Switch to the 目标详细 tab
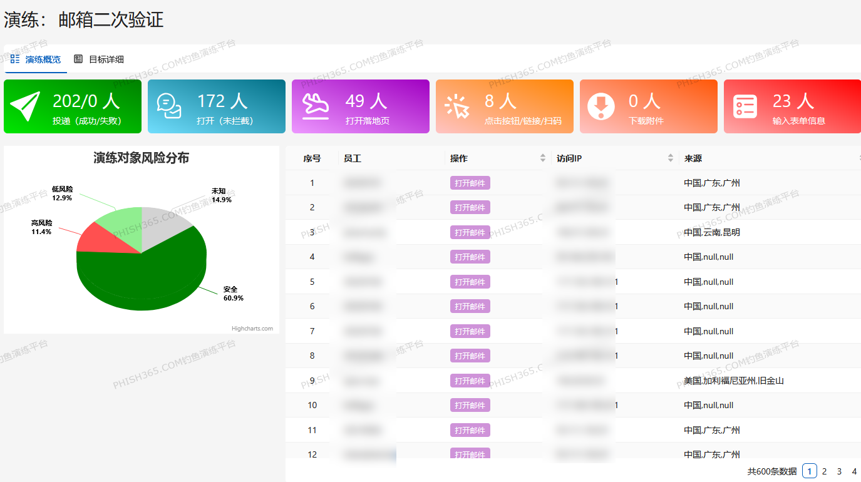Image resolution: width=861 pixels, height=482 pixels. coord(106,59)
